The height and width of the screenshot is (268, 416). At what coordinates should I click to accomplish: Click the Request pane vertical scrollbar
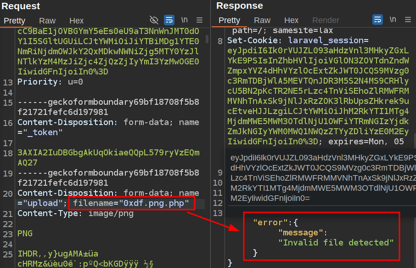pyautogui.click(x=207, y=40)
